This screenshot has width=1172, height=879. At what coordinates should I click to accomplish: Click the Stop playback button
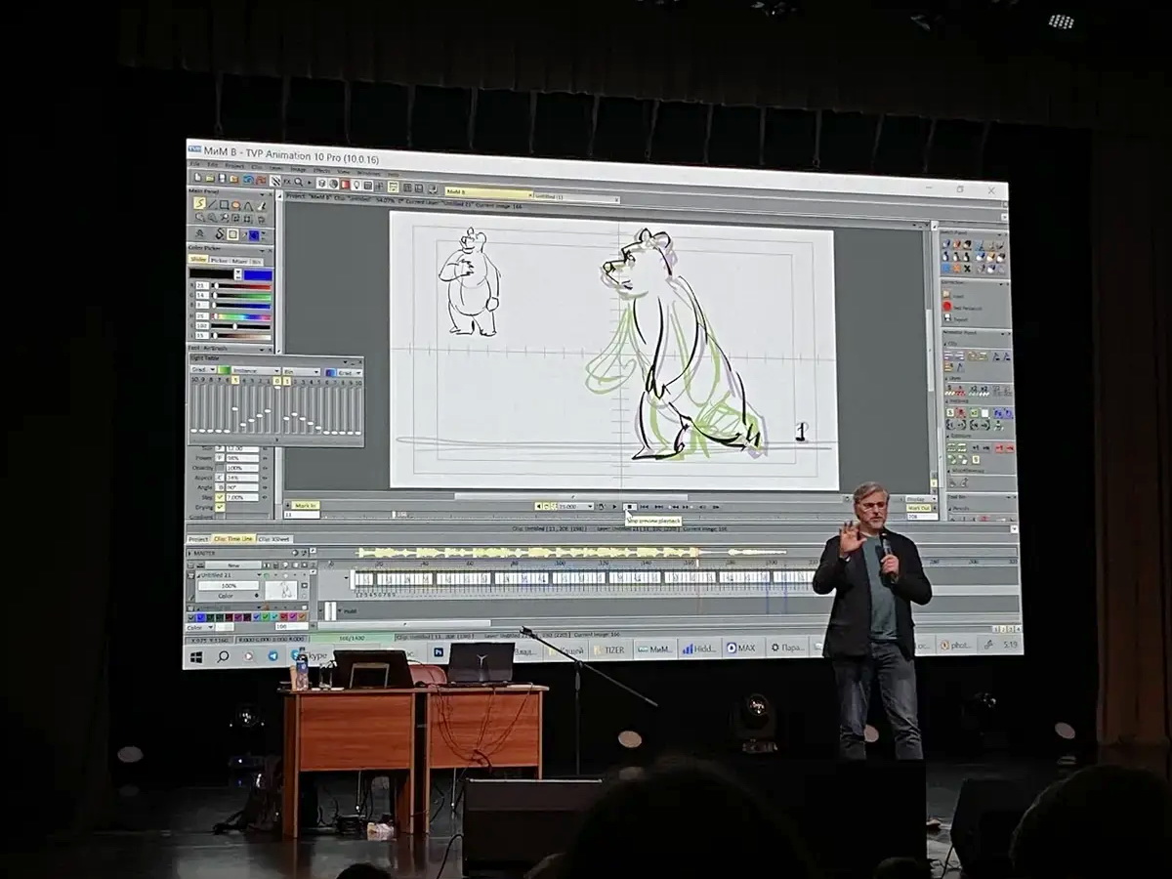point(631,507)
